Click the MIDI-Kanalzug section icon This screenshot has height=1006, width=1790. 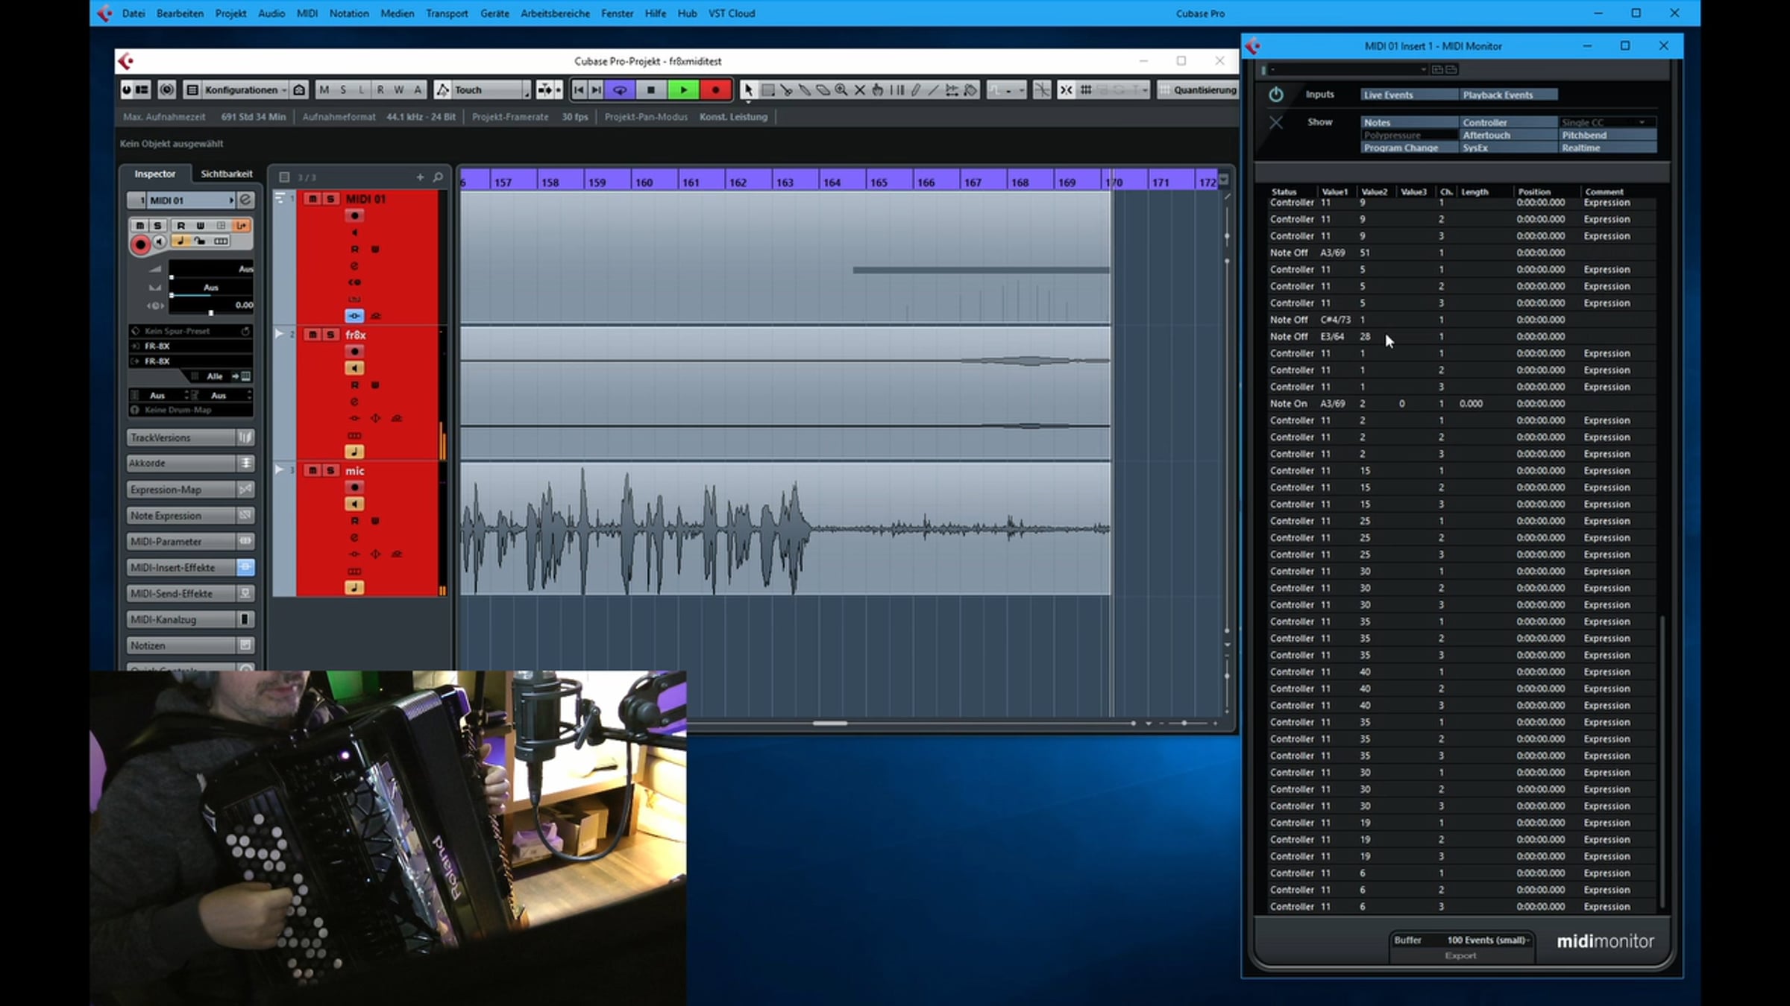click(x=245, y=619)
